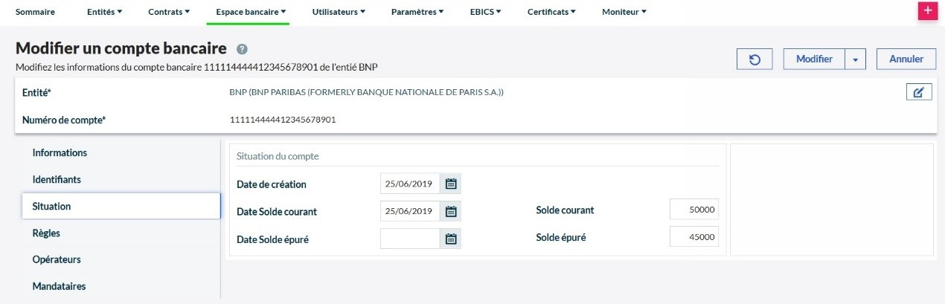The width and height of the screenshot is (945, 304).
Task: Click the edit entity pencil icon
Action: (919, 92)
